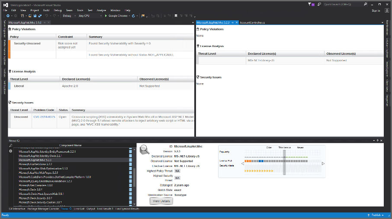Viewport: 392px width, 219px height.
Task: Click the component list scroll down arrow
Action: click(x=134, y=204)
